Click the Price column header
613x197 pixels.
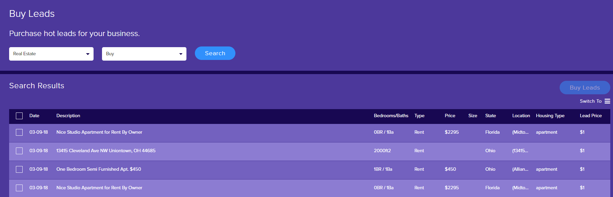point(450,116)
